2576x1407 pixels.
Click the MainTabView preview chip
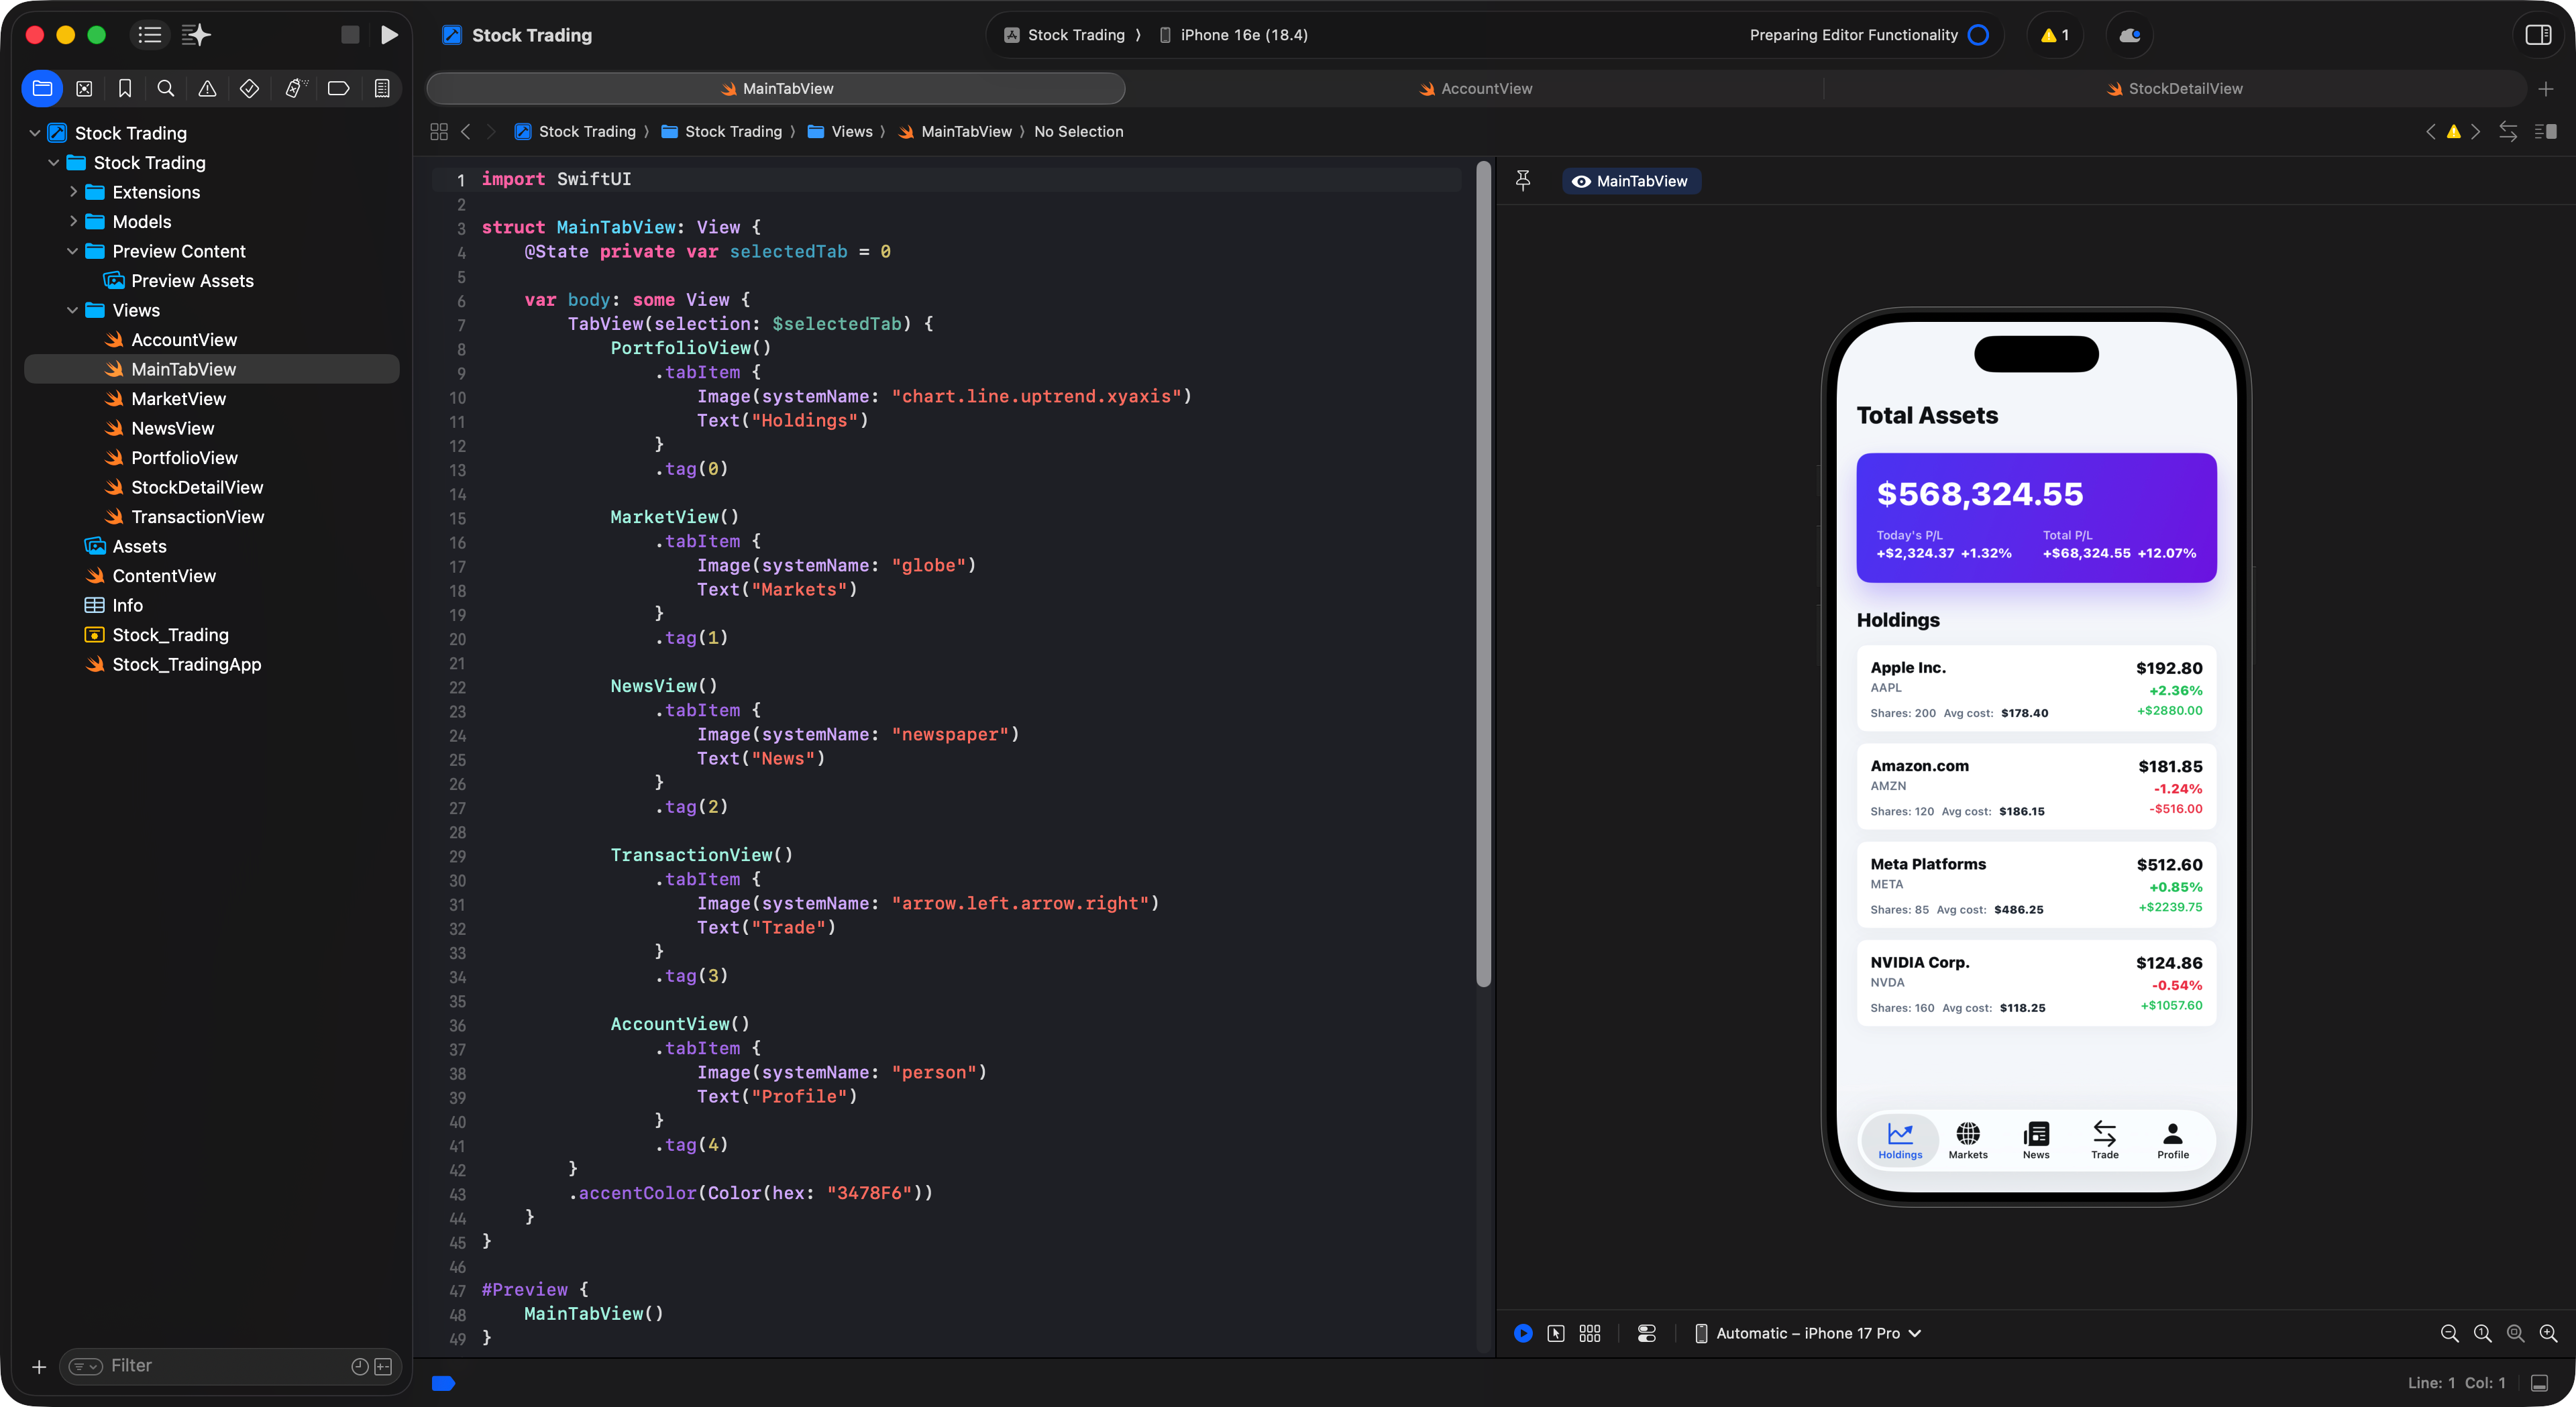[1631, 181]
